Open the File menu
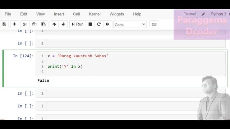The width and height of the screenshot is (230, 129). [8, 14]
